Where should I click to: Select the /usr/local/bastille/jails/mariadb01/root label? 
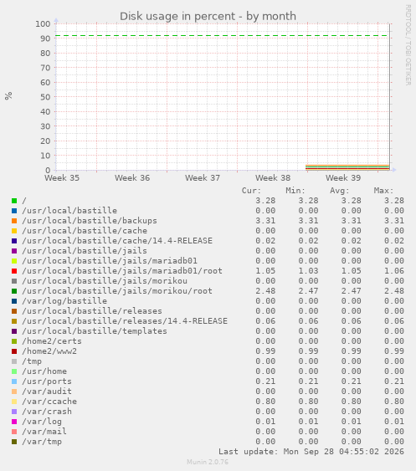[122, 271]
